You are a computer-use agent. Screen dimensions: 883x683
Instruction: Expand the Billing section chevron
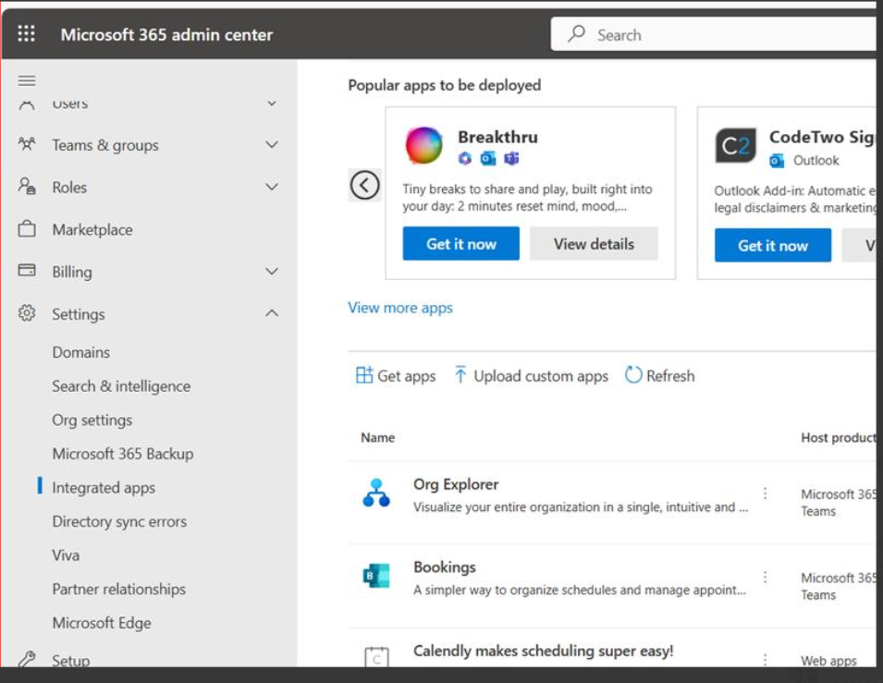pyautogui.click(x=272, y=271)
